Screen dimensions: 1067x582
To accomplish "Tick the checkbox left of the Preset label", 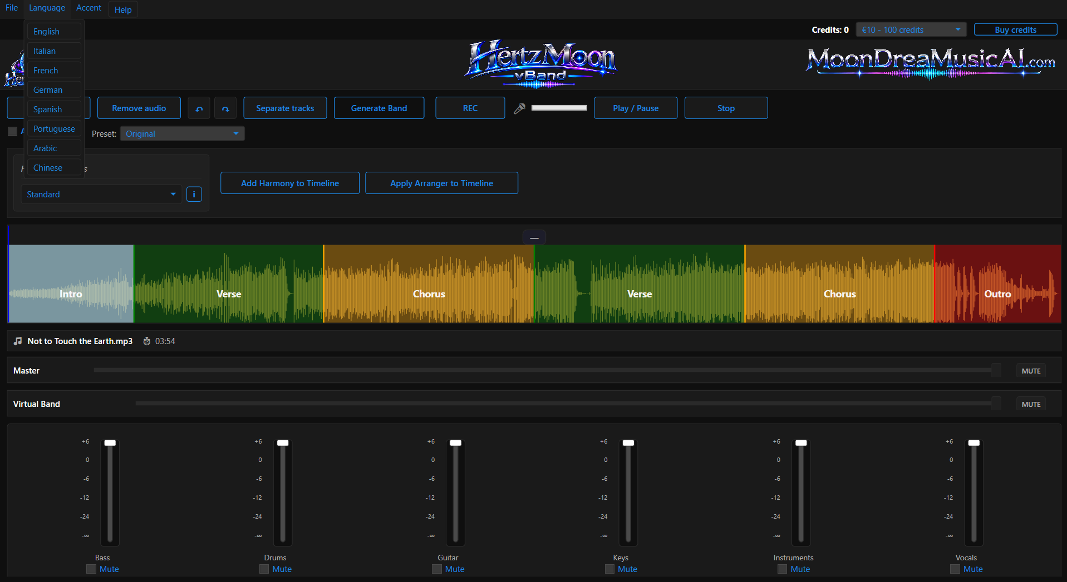I will point(12,131).
